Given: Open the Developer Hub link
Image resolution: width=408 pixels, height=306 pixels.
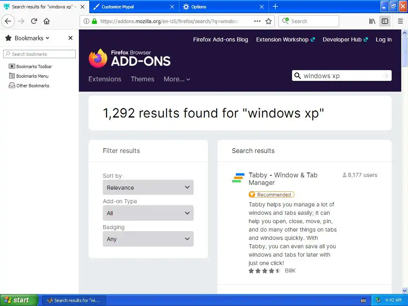Looking at the screenshot, I should [345, 39].
